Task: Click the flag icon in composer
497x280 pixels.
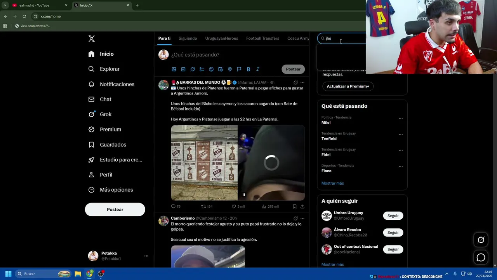Action: 239,69
